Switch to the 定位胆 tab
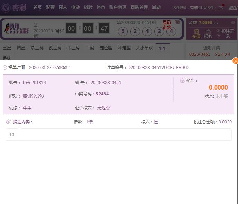 click(106, 48)
